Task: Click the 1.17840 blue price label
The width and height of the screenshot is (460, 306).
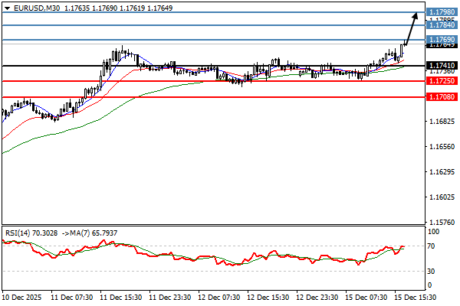Action: tap(442, 24)
